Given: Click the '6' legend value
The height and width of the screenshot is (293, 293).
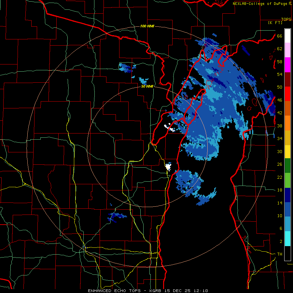Looking at the screenshot, I should click(281, 229).
